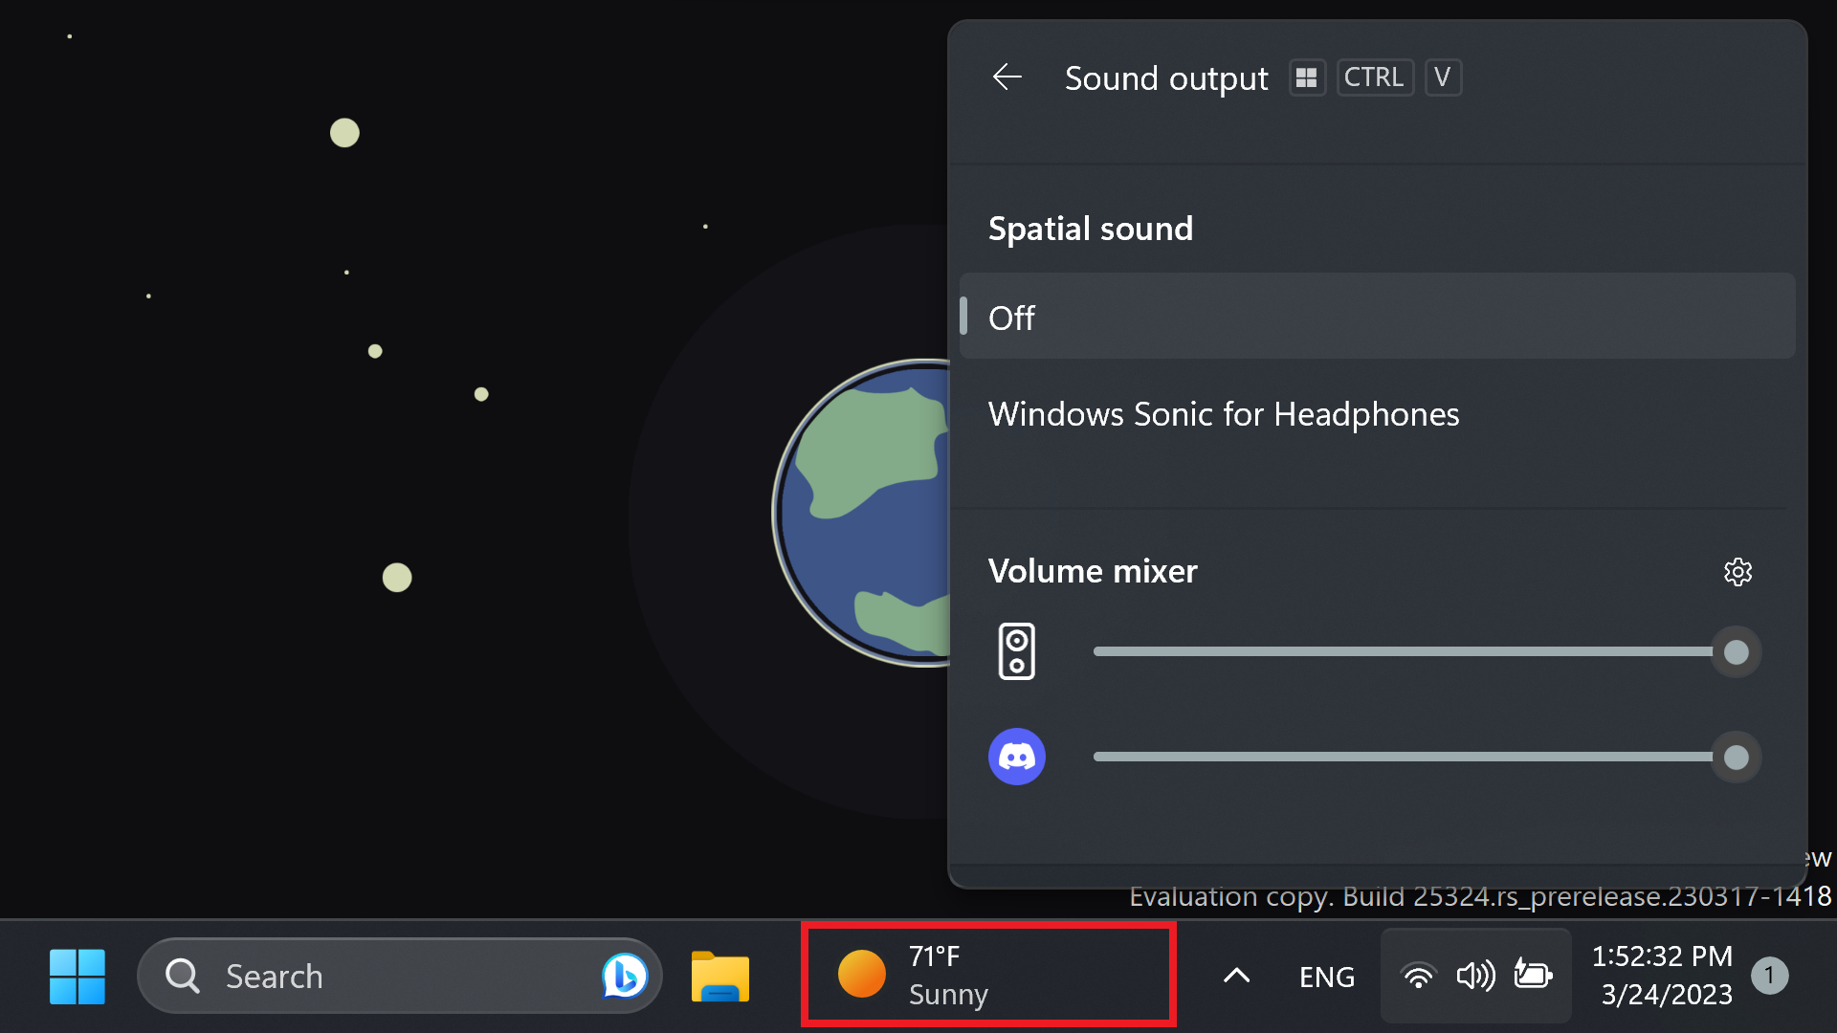Click inside the Search box

[335, 976]
